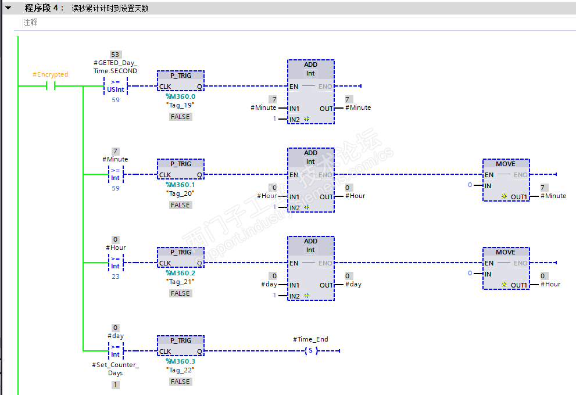
Task: Click the #Set_Counter_Days operand
Action: [115, 368]
